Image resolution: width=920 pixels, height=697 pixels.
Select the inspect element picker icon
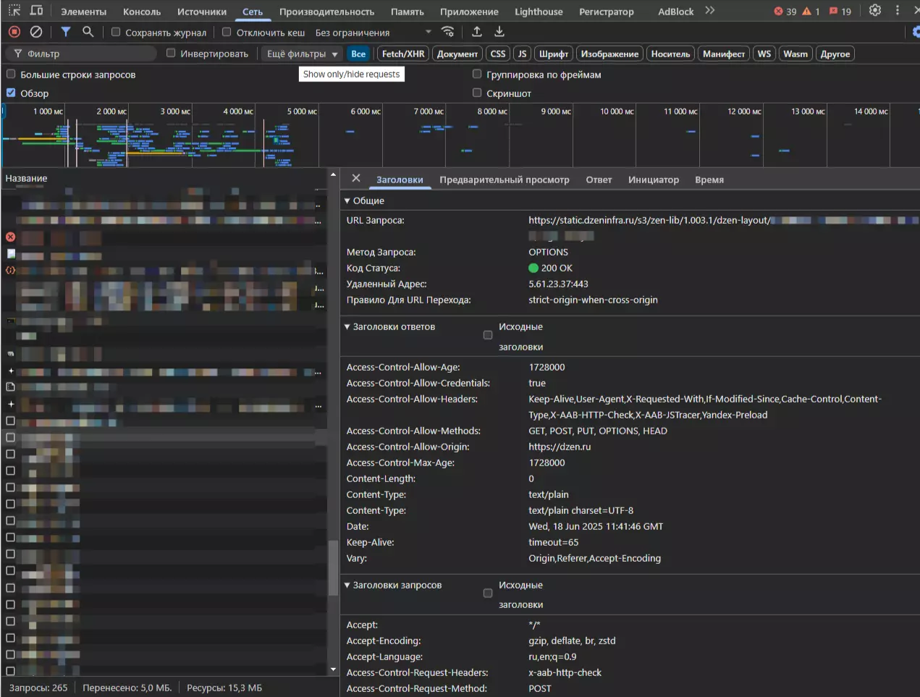click(14, 11)
